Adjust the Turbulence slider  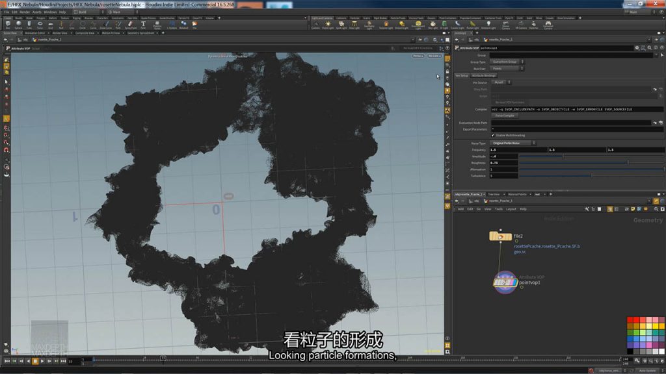point(591,175)
